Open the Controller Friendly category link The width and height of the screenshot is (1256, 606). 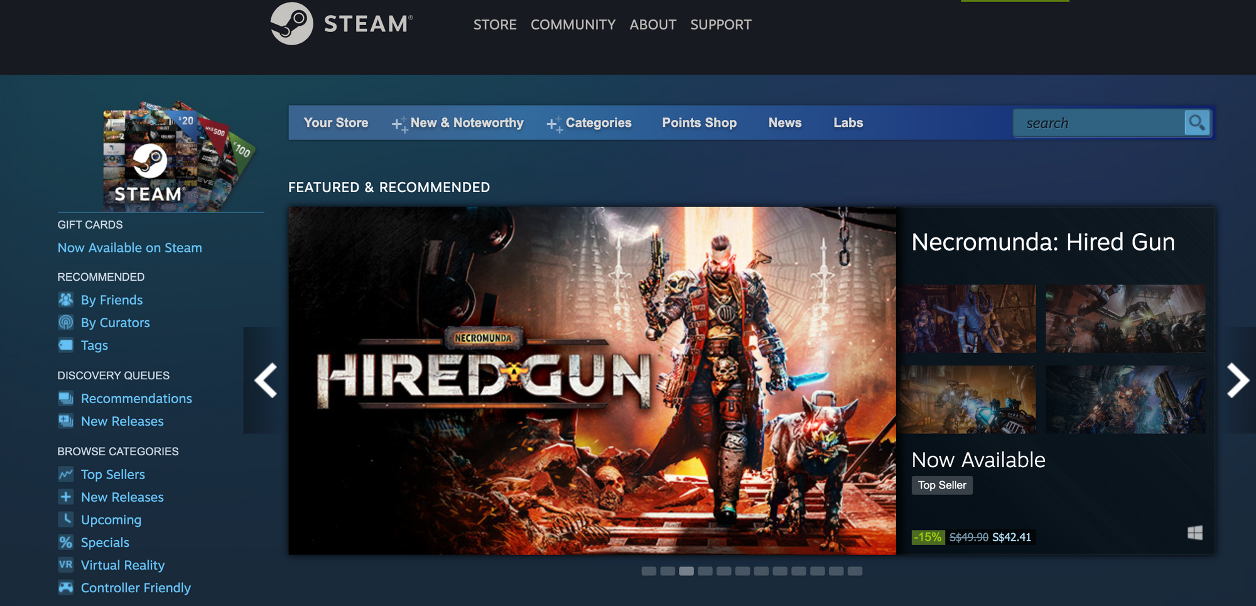[x=136, y=588]
